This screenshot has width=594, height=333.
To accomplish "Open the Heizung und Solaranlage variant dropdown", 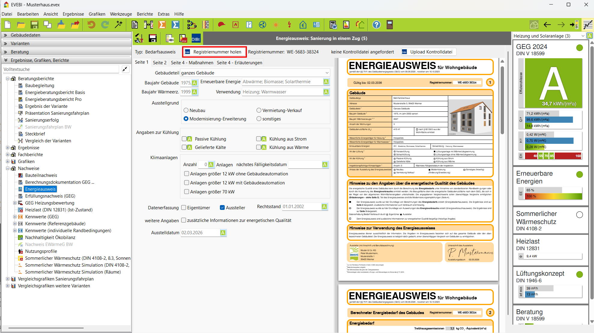I will click(x=583, y=36).
